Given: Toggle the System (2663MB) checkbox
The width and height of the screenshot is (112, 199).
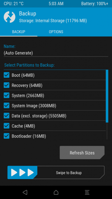Looking at the screenshot, I should (x=6, y=95).
